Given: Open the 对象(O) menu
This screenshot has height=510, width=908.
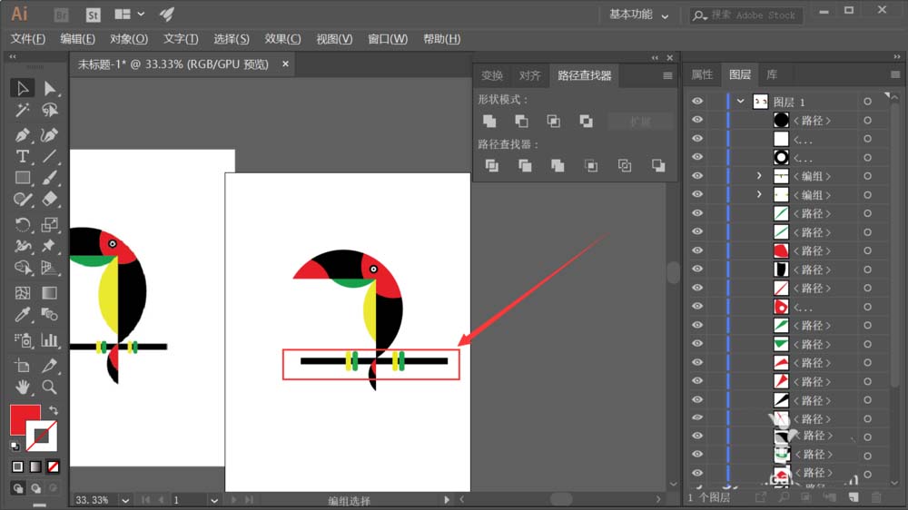Looking at the screenshot, I should click(129, 39).
